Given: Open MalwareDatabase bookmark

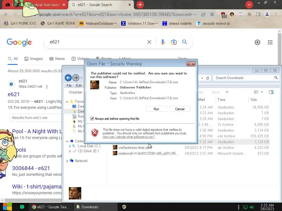Looking at the screenshot, I should coord(98,23).
